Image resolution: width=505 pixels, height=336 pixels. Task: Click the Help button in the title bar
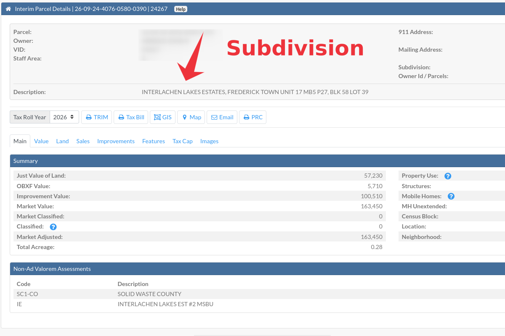pos(181,8)
